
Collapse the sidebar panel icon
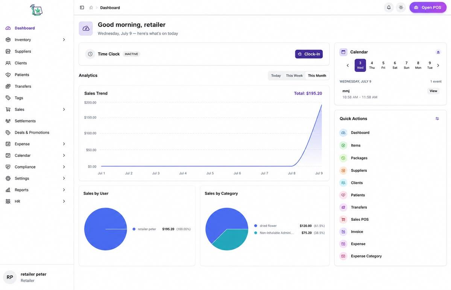[x=82, y=8]
